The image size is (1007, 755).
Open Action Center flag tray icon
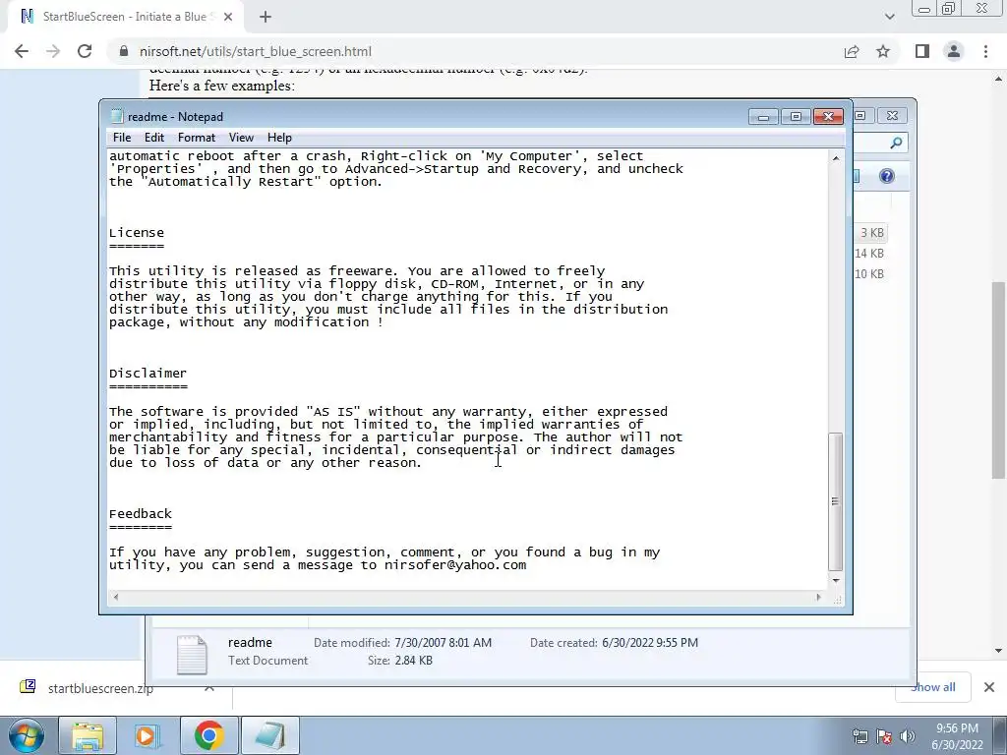tap(884, 736)
